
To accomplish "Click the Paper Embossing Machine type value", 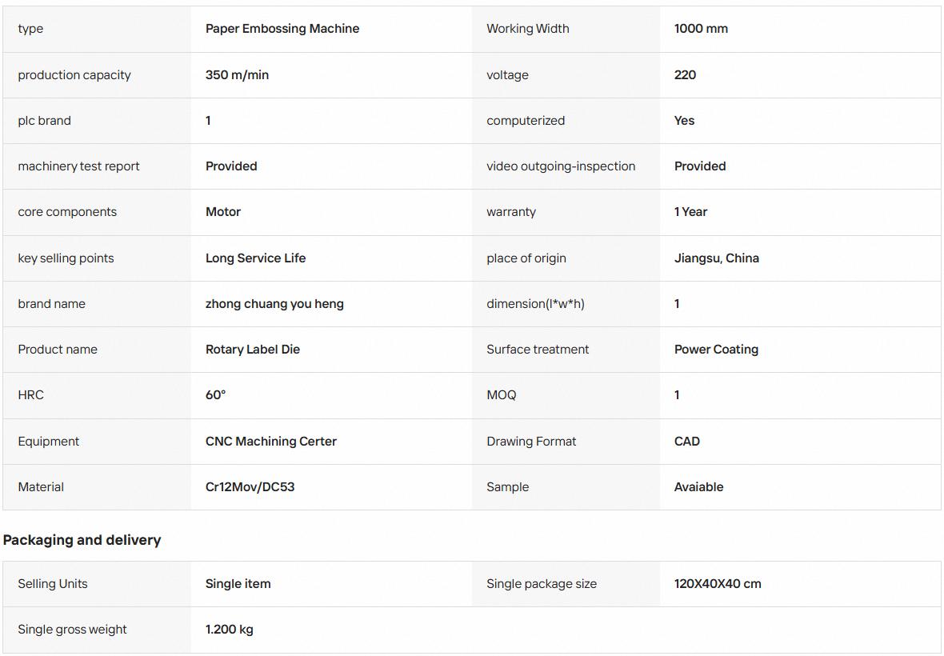I will pos(282,29).
